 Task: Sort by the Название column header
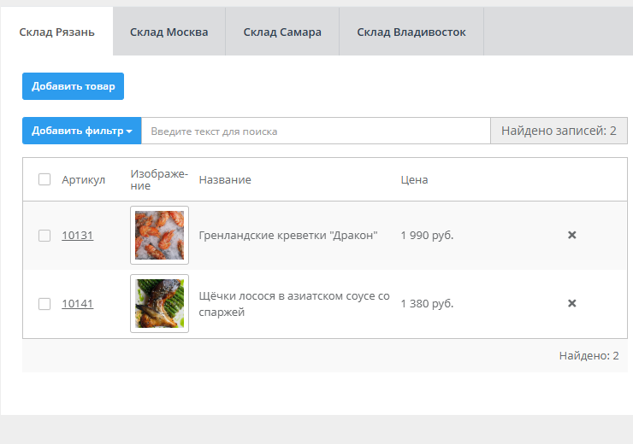pyautogui.click(x=224, y=180)
